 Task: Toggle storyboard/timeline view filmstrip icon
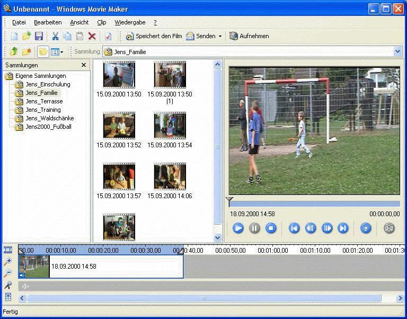(8, 250)
